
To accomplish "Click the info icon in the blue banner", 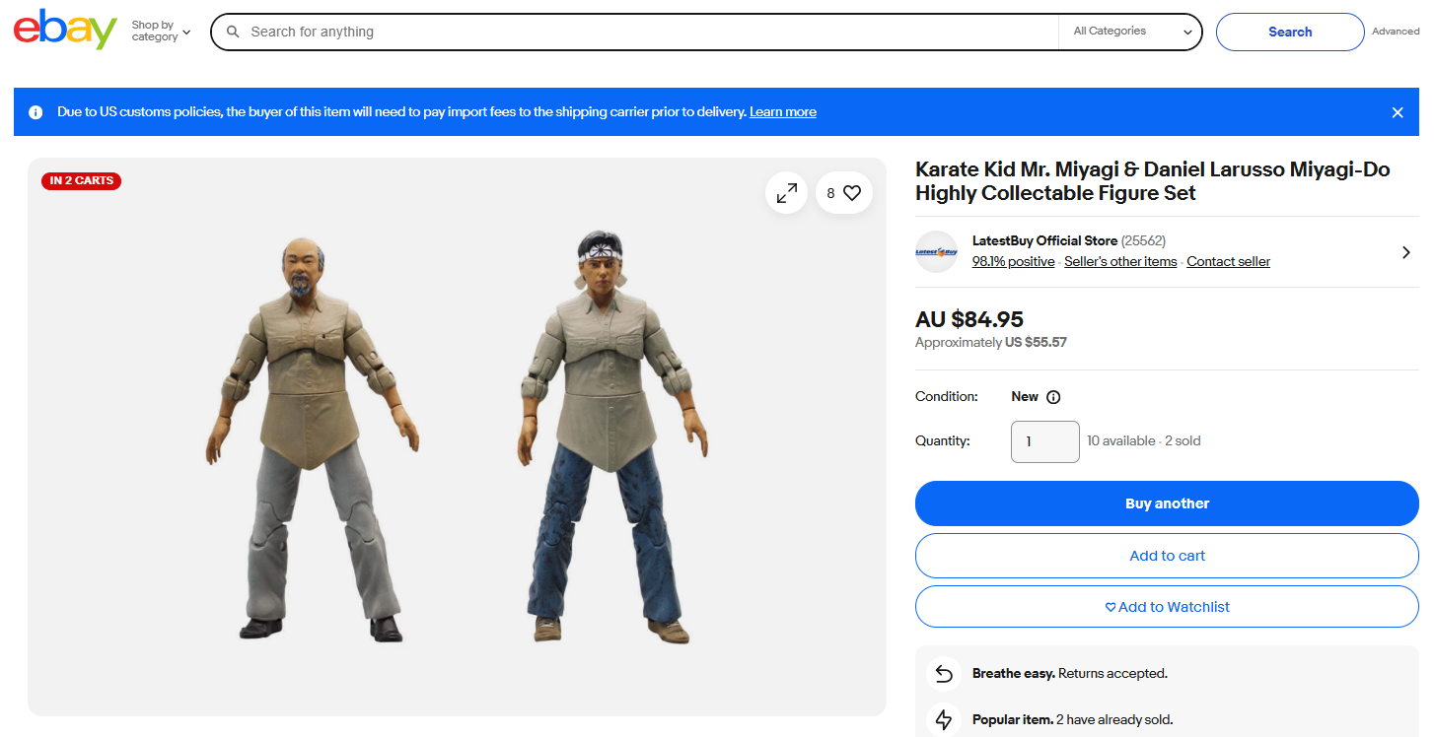I will tap(36, 112).
